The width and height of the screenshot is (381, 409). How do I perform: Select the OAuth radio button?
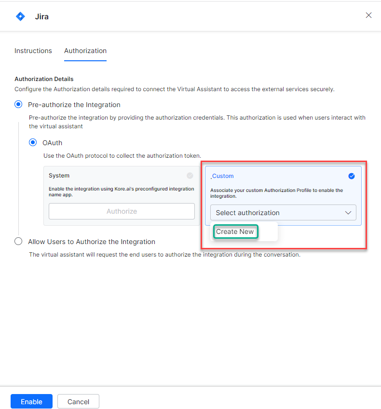click(33, 143)
